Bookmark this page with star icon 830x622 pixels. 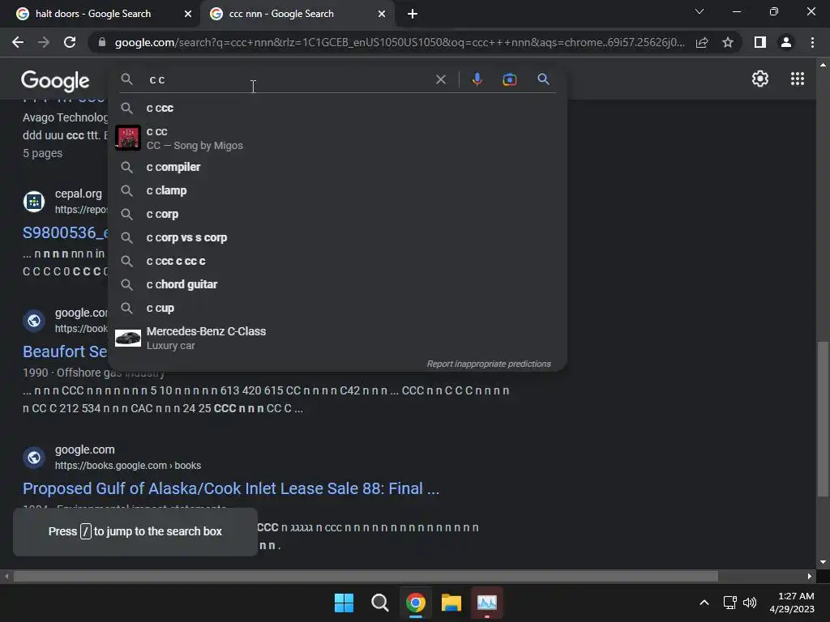pyautogui.click(x=728, y=42)
